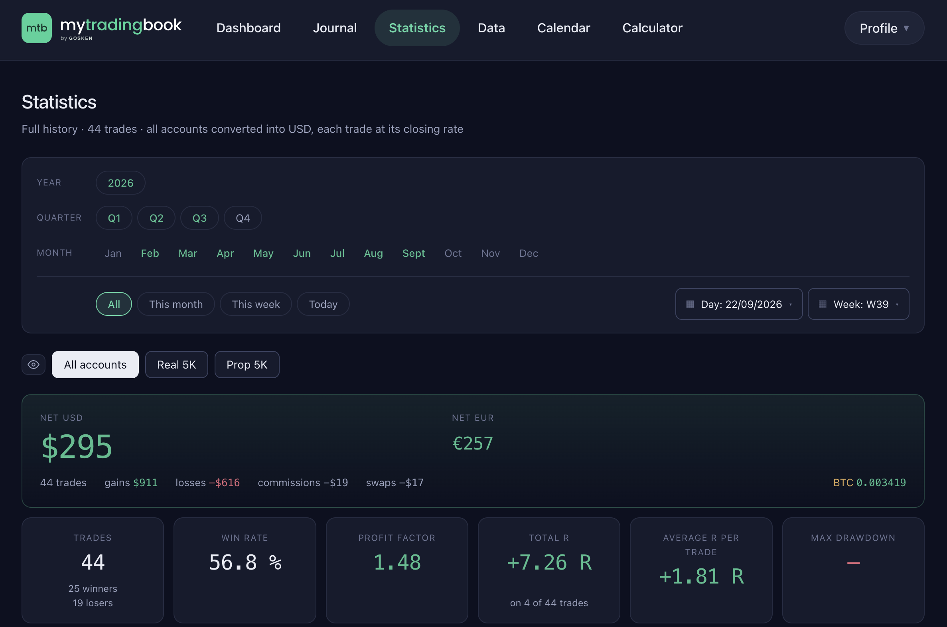The image size is (947, 627).
Task: Click the mtb green logo icon
Action: click(x=36, y=28)
